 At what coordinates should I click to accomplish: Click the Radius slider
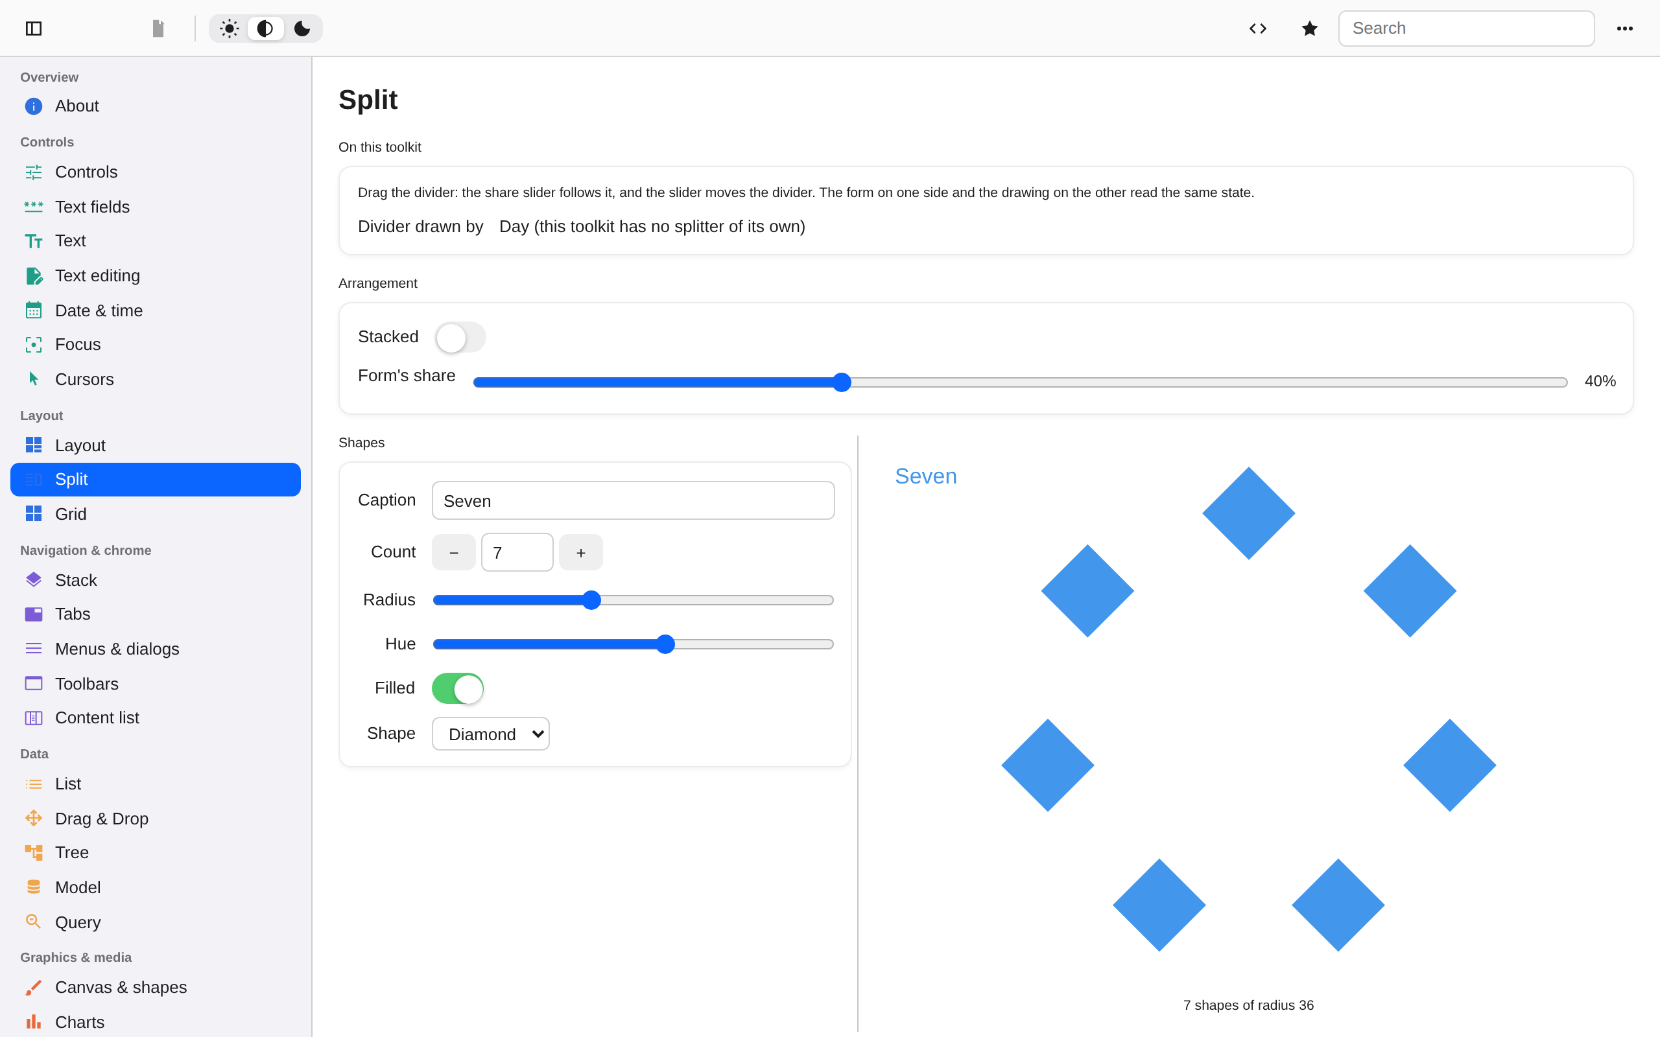pos(633,600)
